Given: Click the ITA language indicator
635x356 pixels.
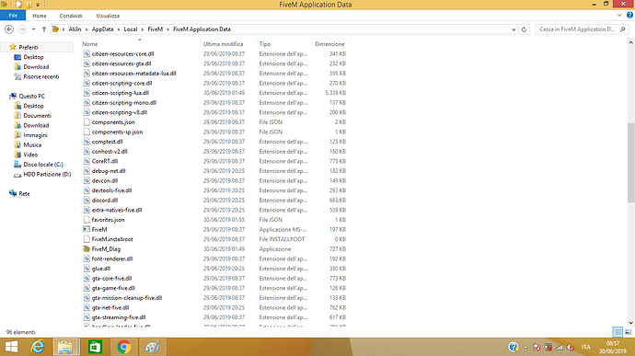Looking at the screenshot, I should point(585,347).
